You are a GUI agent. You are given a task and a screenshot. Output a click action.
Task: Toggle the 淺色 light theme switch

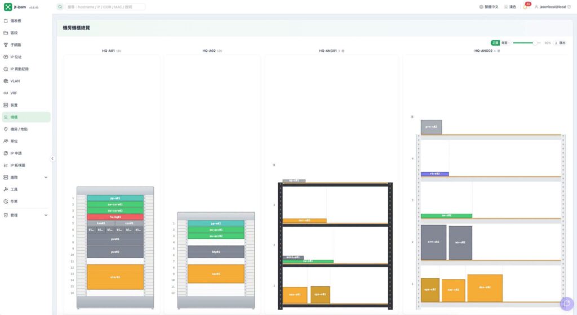(510, 7)
